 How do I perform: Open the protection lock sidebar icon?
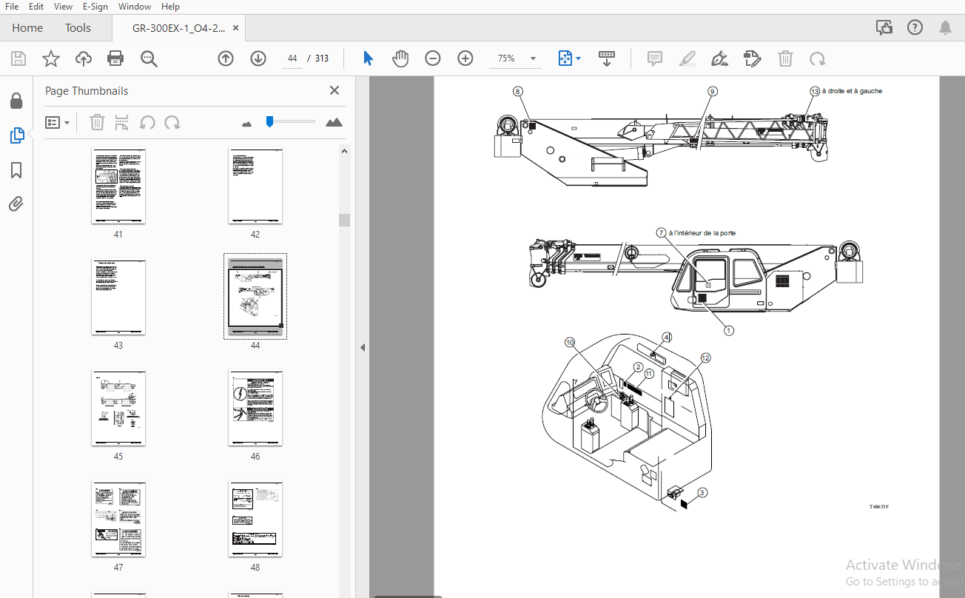click(x=16, y=101)
